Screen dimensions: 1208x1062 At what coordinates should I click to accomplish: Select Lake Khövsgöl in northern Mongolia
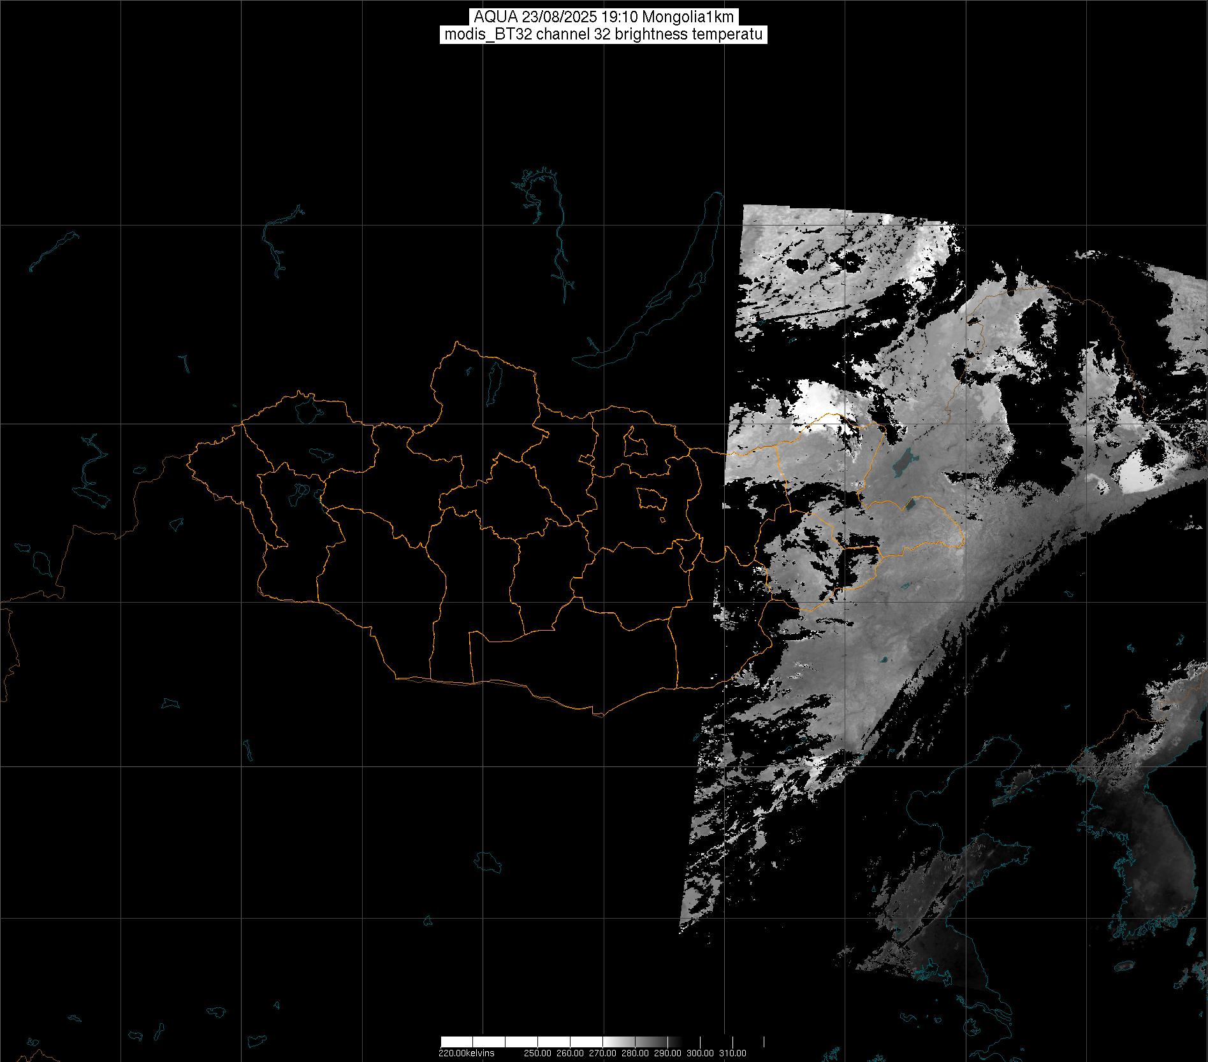[x=493, y=380]
